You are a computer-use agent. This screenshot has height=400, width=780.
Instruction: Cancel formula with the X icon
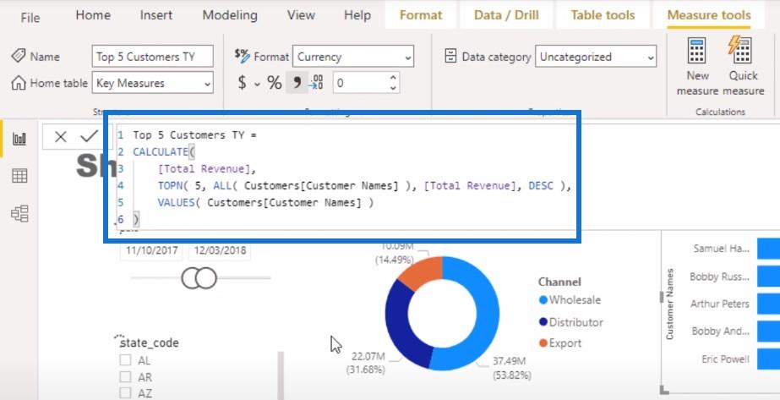coord(61,136)
